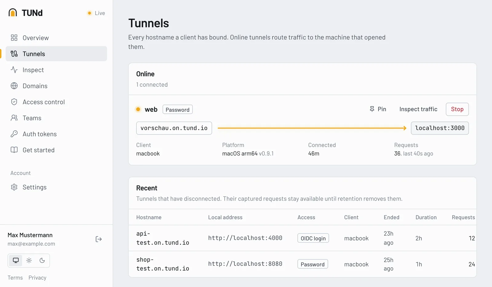Open Access control section
Viewport: 492px width, 287px height.
56,102
